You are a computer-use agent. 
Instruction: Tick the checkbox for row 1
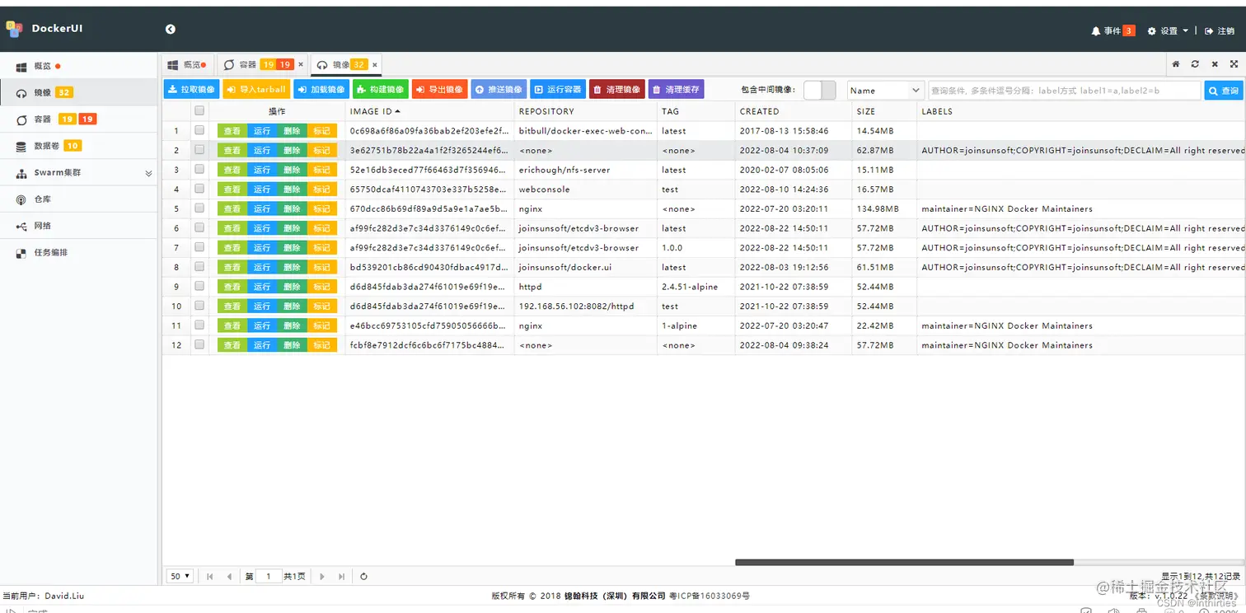[199, 130]
